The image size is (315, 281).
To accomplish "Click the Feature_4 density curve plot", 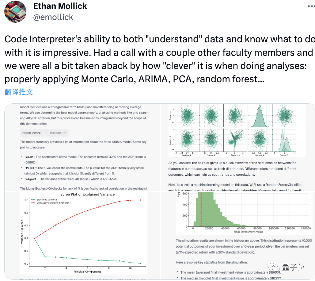I will tap(260, 115).
